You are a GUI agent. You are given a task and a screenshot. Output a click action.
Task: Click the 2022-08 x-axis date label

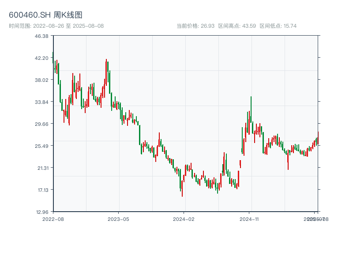click(53, 219)
